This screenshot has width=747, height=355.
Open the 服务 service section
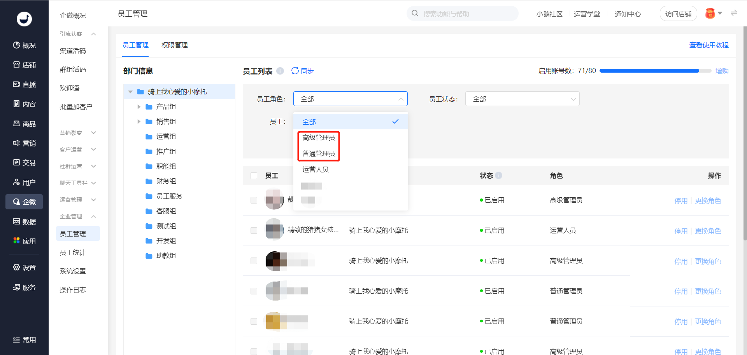(24, 287)
